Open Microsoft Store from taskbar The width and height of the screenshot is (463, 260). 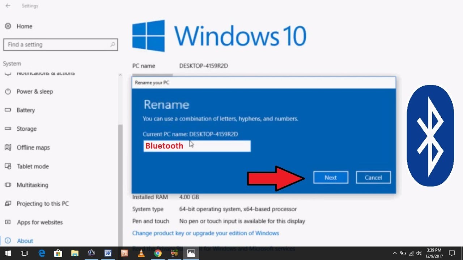coord(58,253)
